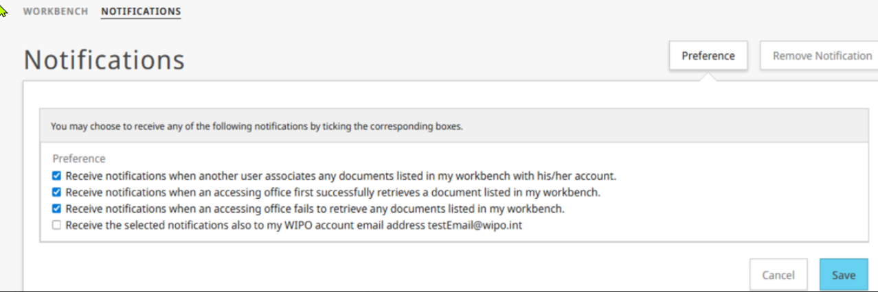The image size is (878, 292).
Task: Click the gray Preference section label
Action: click(79, 158)
